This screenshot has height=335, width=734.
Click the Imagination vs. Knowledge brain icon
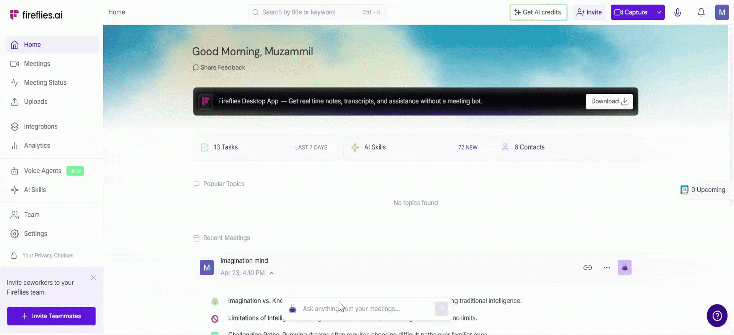(215, 301)
